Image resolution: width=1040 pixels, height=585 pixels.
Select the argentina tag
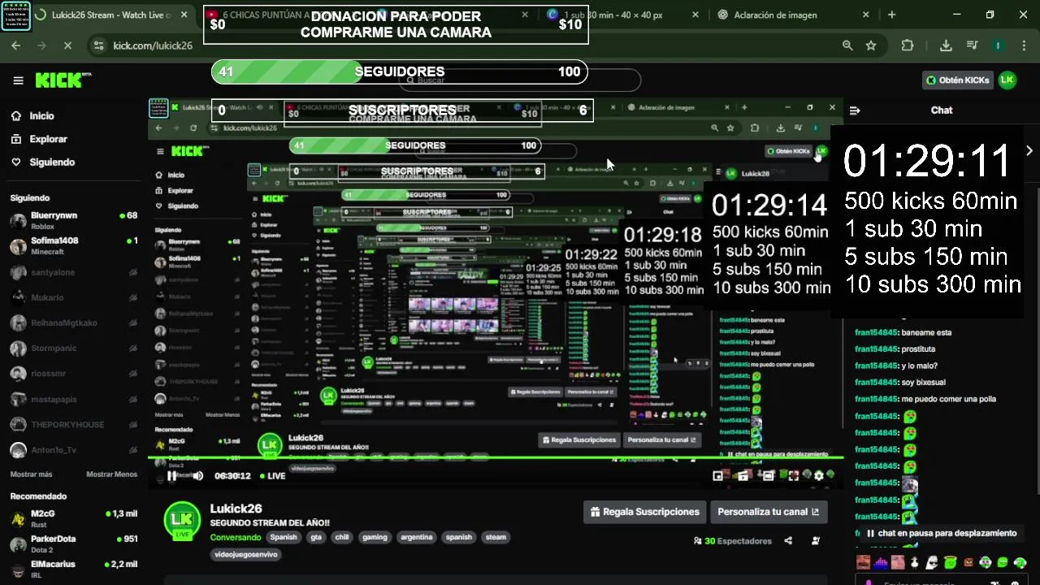(x=418, y=537)
